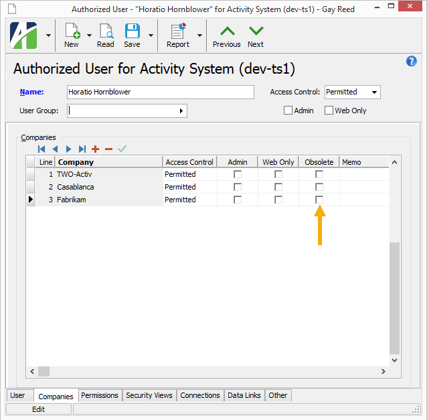Open the blue help question mark
Viewport: 427px width, 420px height.
click(411, 61)
